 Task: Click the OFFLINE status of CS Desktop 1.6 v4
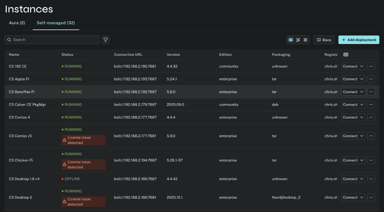[x=71, y=179]
